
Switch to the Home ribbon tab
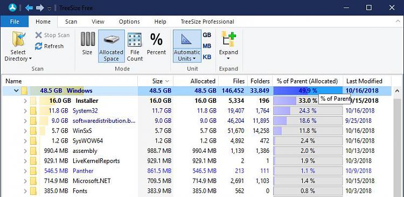click(43, 22)
